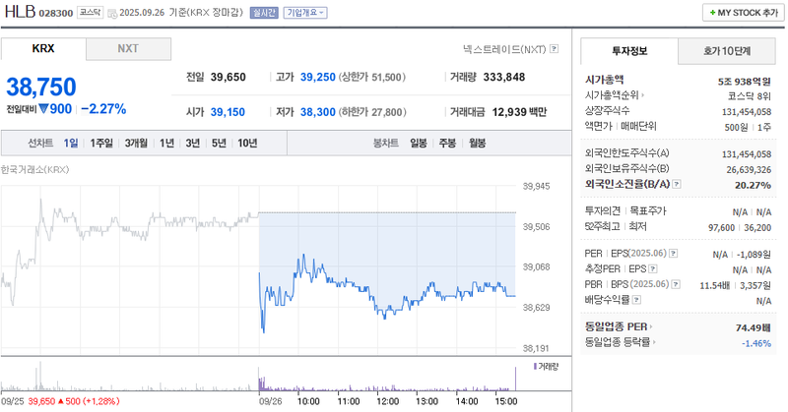
Task: Select the 10년 line chart period
Action: 247,143
